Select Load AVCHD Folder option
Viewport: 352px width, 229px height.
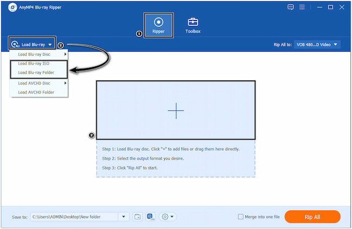pos(39,92)
